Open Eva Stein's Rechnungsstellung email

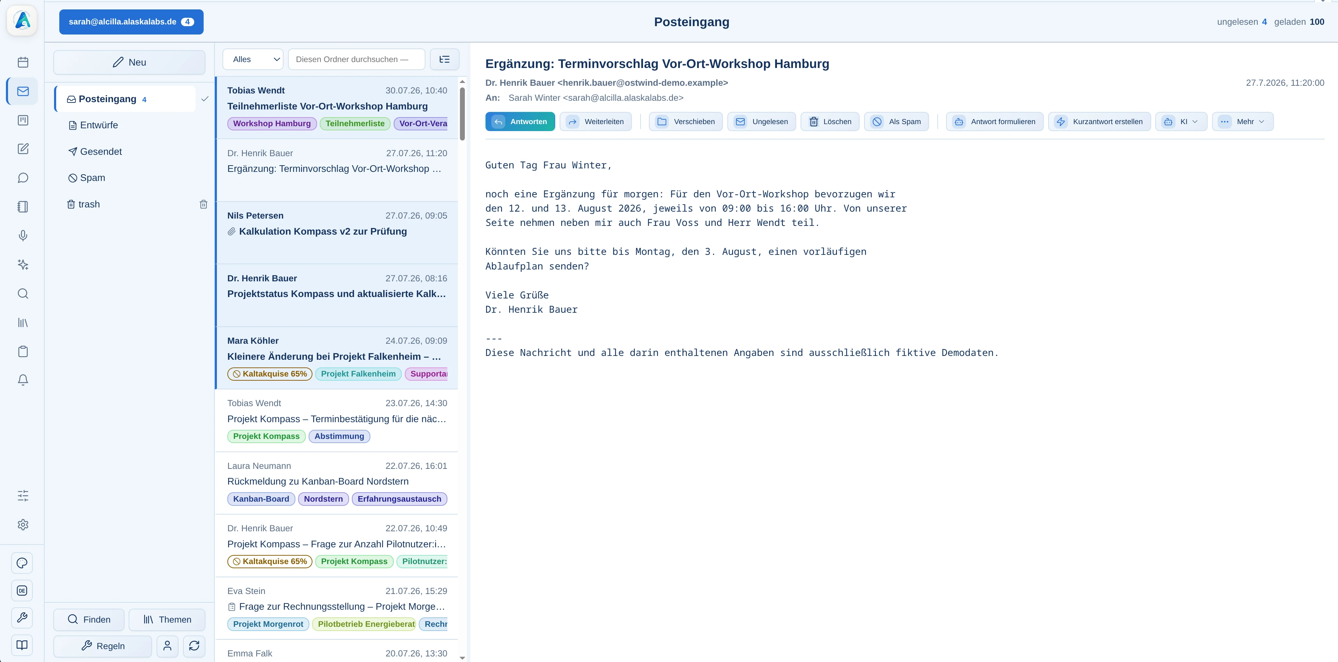click(x=337, y=608)
